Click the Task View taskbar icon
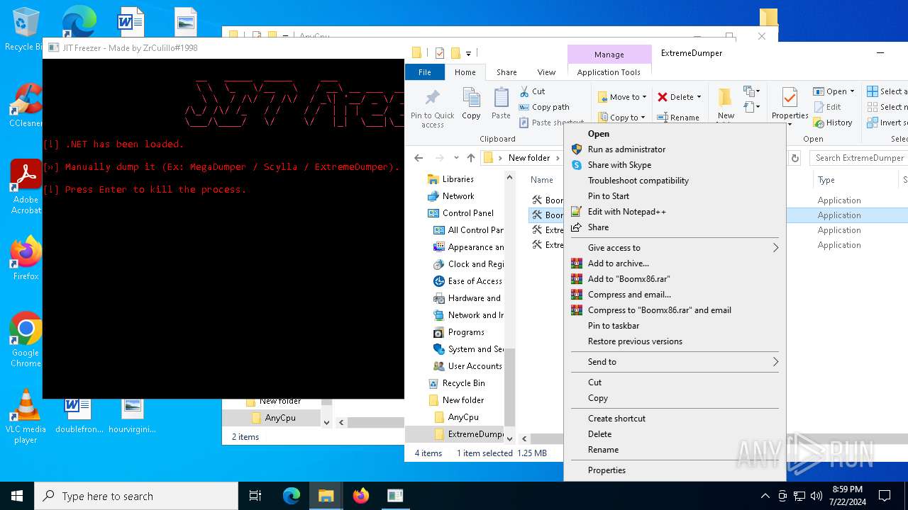The width and height of the screenshot is (908, 510). click(x=255, y=496)
